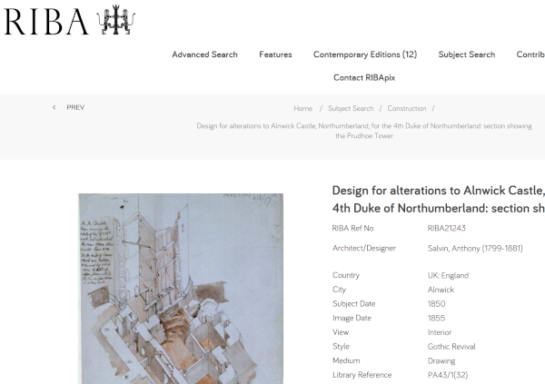Screen dimensions: 545x384
Task: Click the RIBA wordmark text logo
Action: 45,21
